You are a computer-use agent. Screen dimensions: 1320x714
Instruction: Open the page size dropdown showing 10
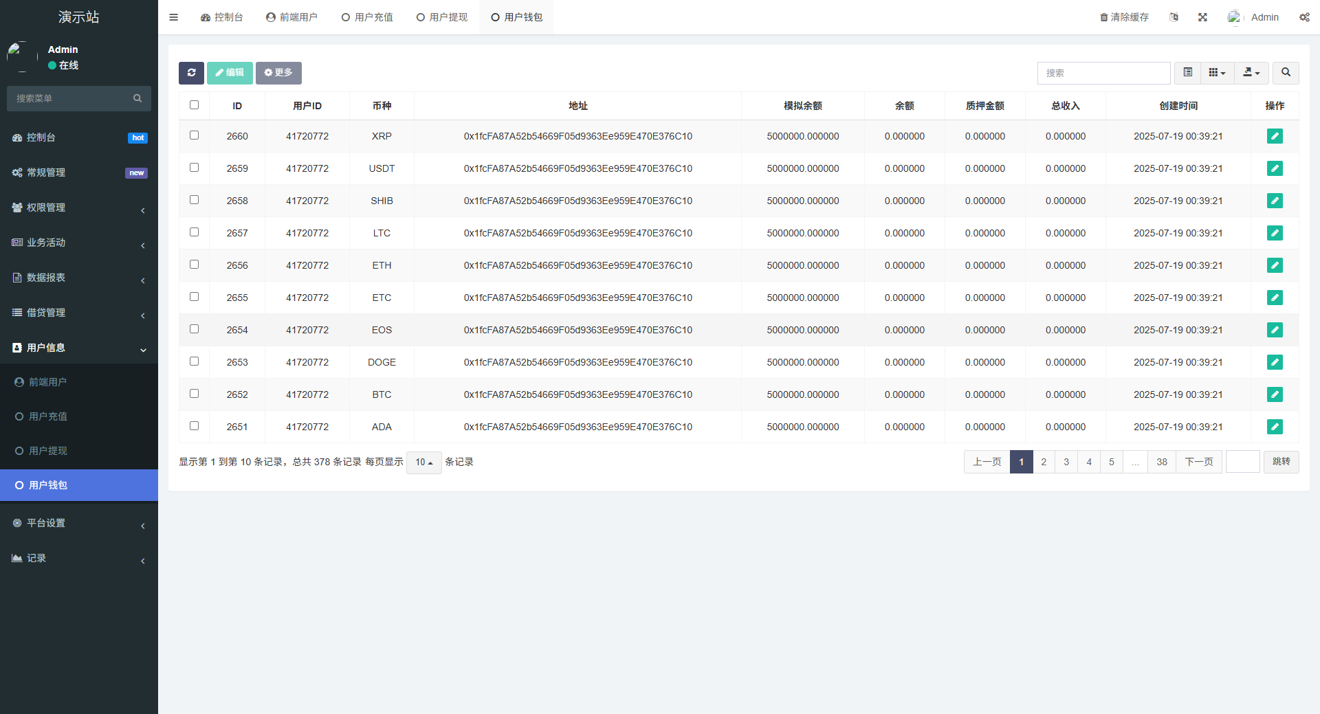point(423,462)
